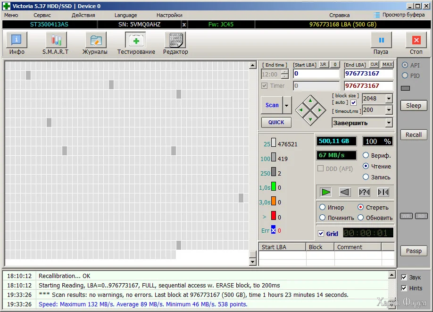This screenshot has width=433, height=312.
Task: Click the QUICK scan button
Action: (x=276, y=122)
